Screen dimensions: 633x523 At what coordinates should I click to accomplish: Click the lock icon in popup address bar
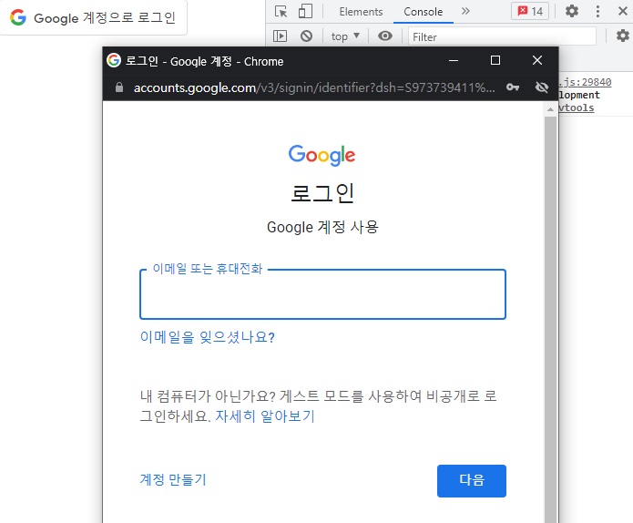point(119,87)
